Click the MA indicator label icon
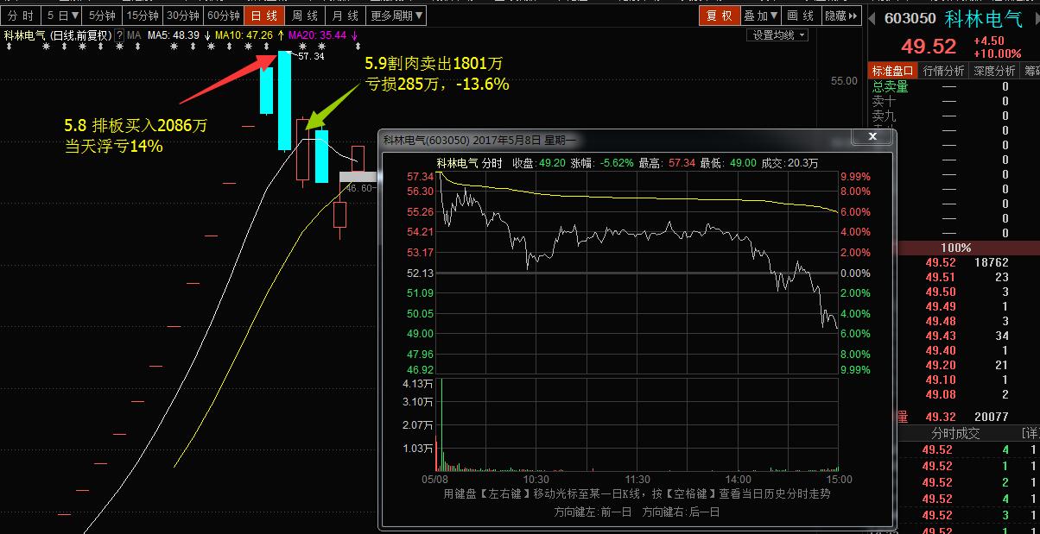1040x534 pixels. (134, 35)
